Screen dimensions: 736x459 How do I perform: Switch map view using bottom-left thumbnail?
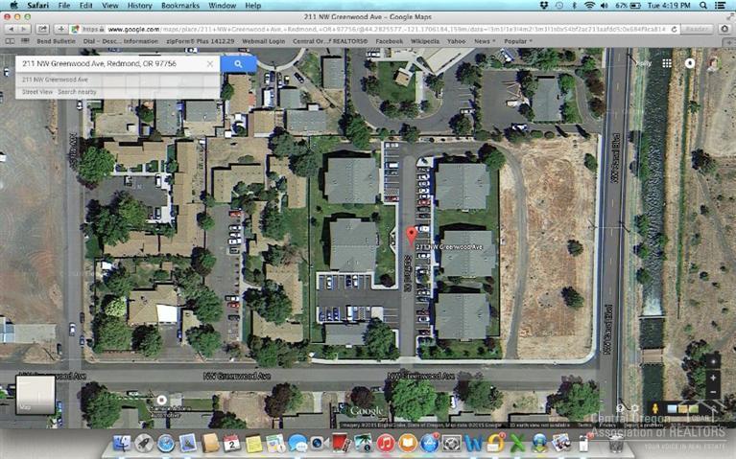tap(36, 394)
